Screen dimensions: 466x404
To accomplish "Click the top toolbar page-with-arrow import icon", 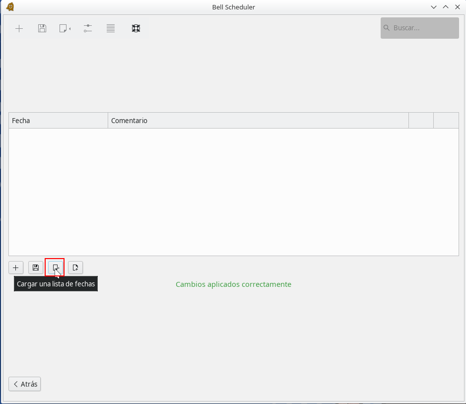I will click(x=65, y=28).
